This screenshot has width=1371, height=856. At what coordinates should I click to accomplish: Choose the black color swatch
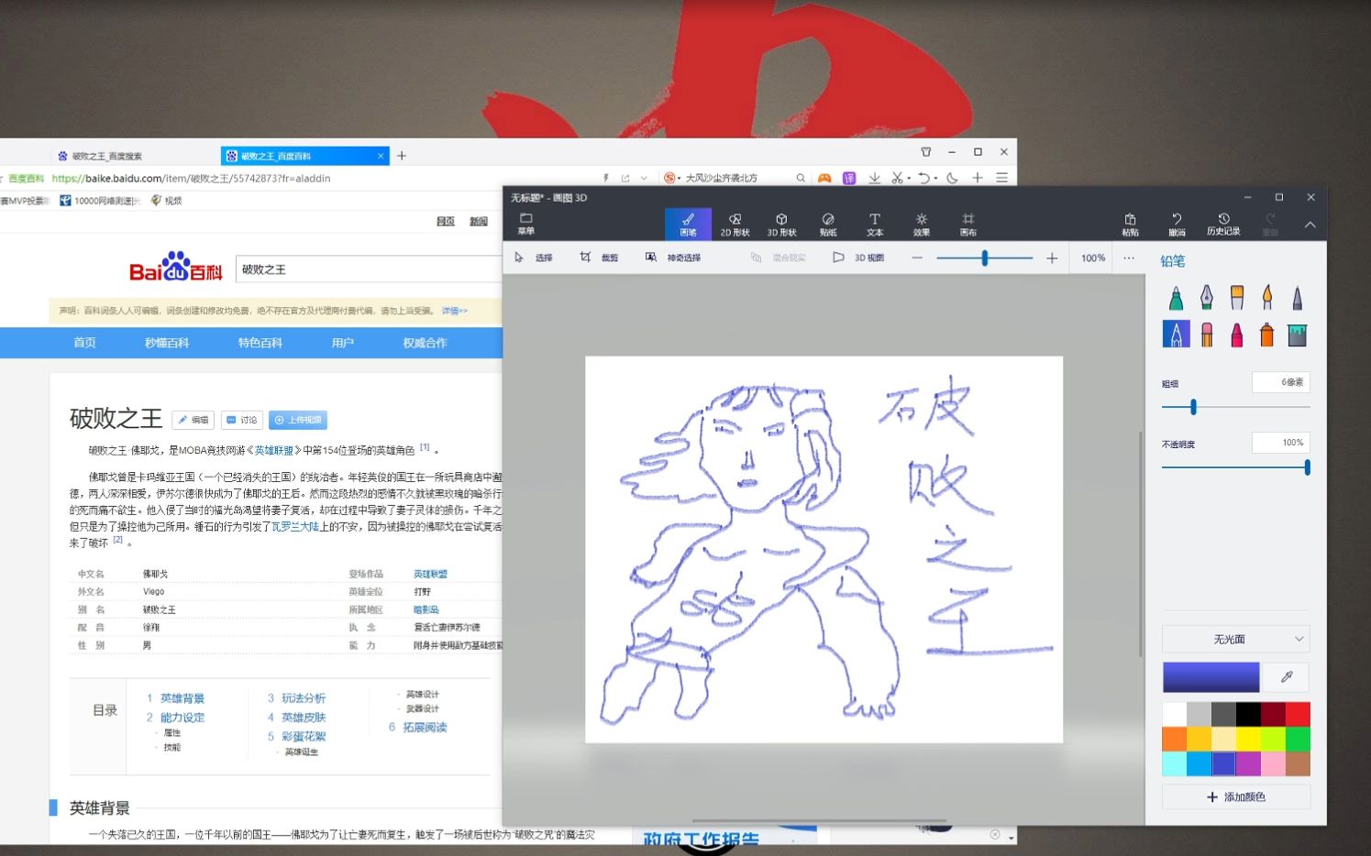[x=1247, y=714]
